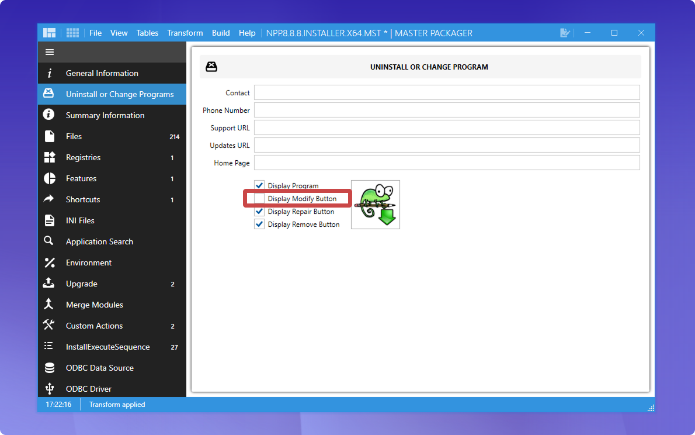Click the Support URL input field
Viewport: 695px width, 435px height.
[x=447, y=127]
